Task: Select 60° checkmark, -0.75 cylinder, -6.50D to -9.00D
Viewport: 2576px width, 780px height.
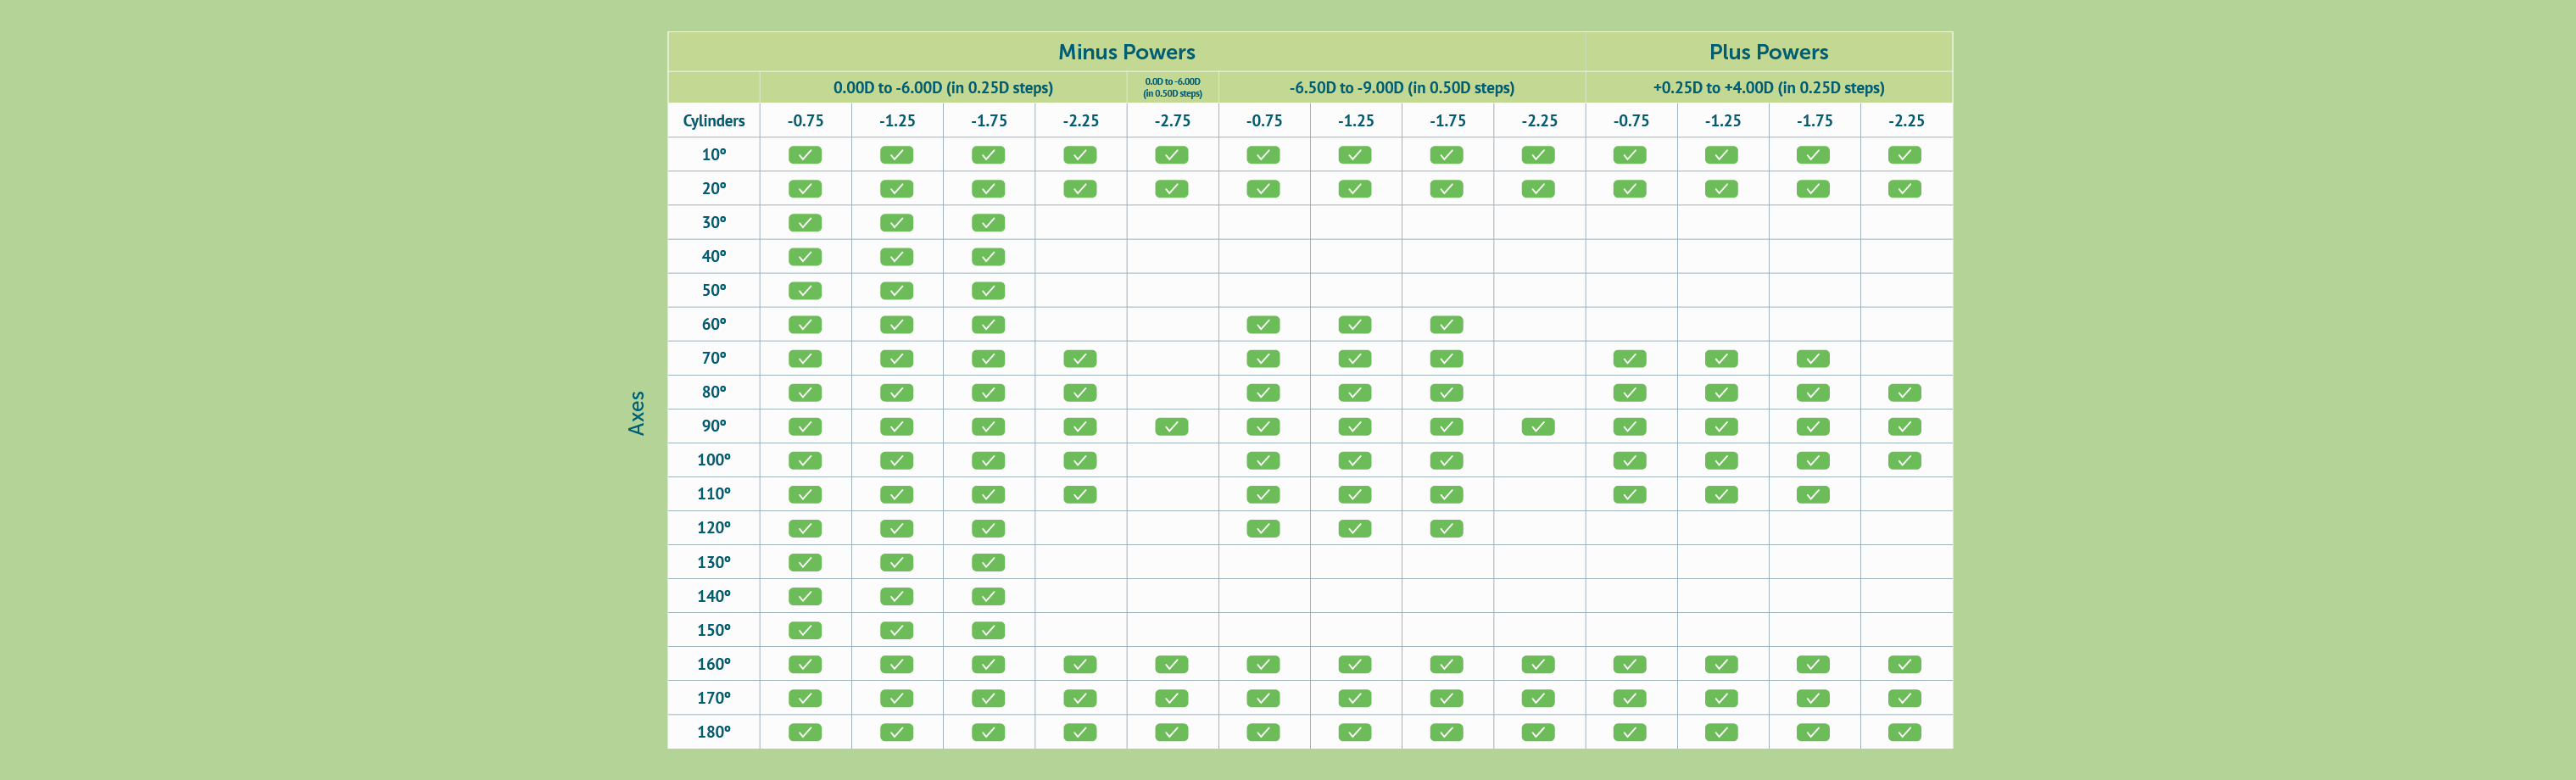Action: click(x=1263, y=325)
